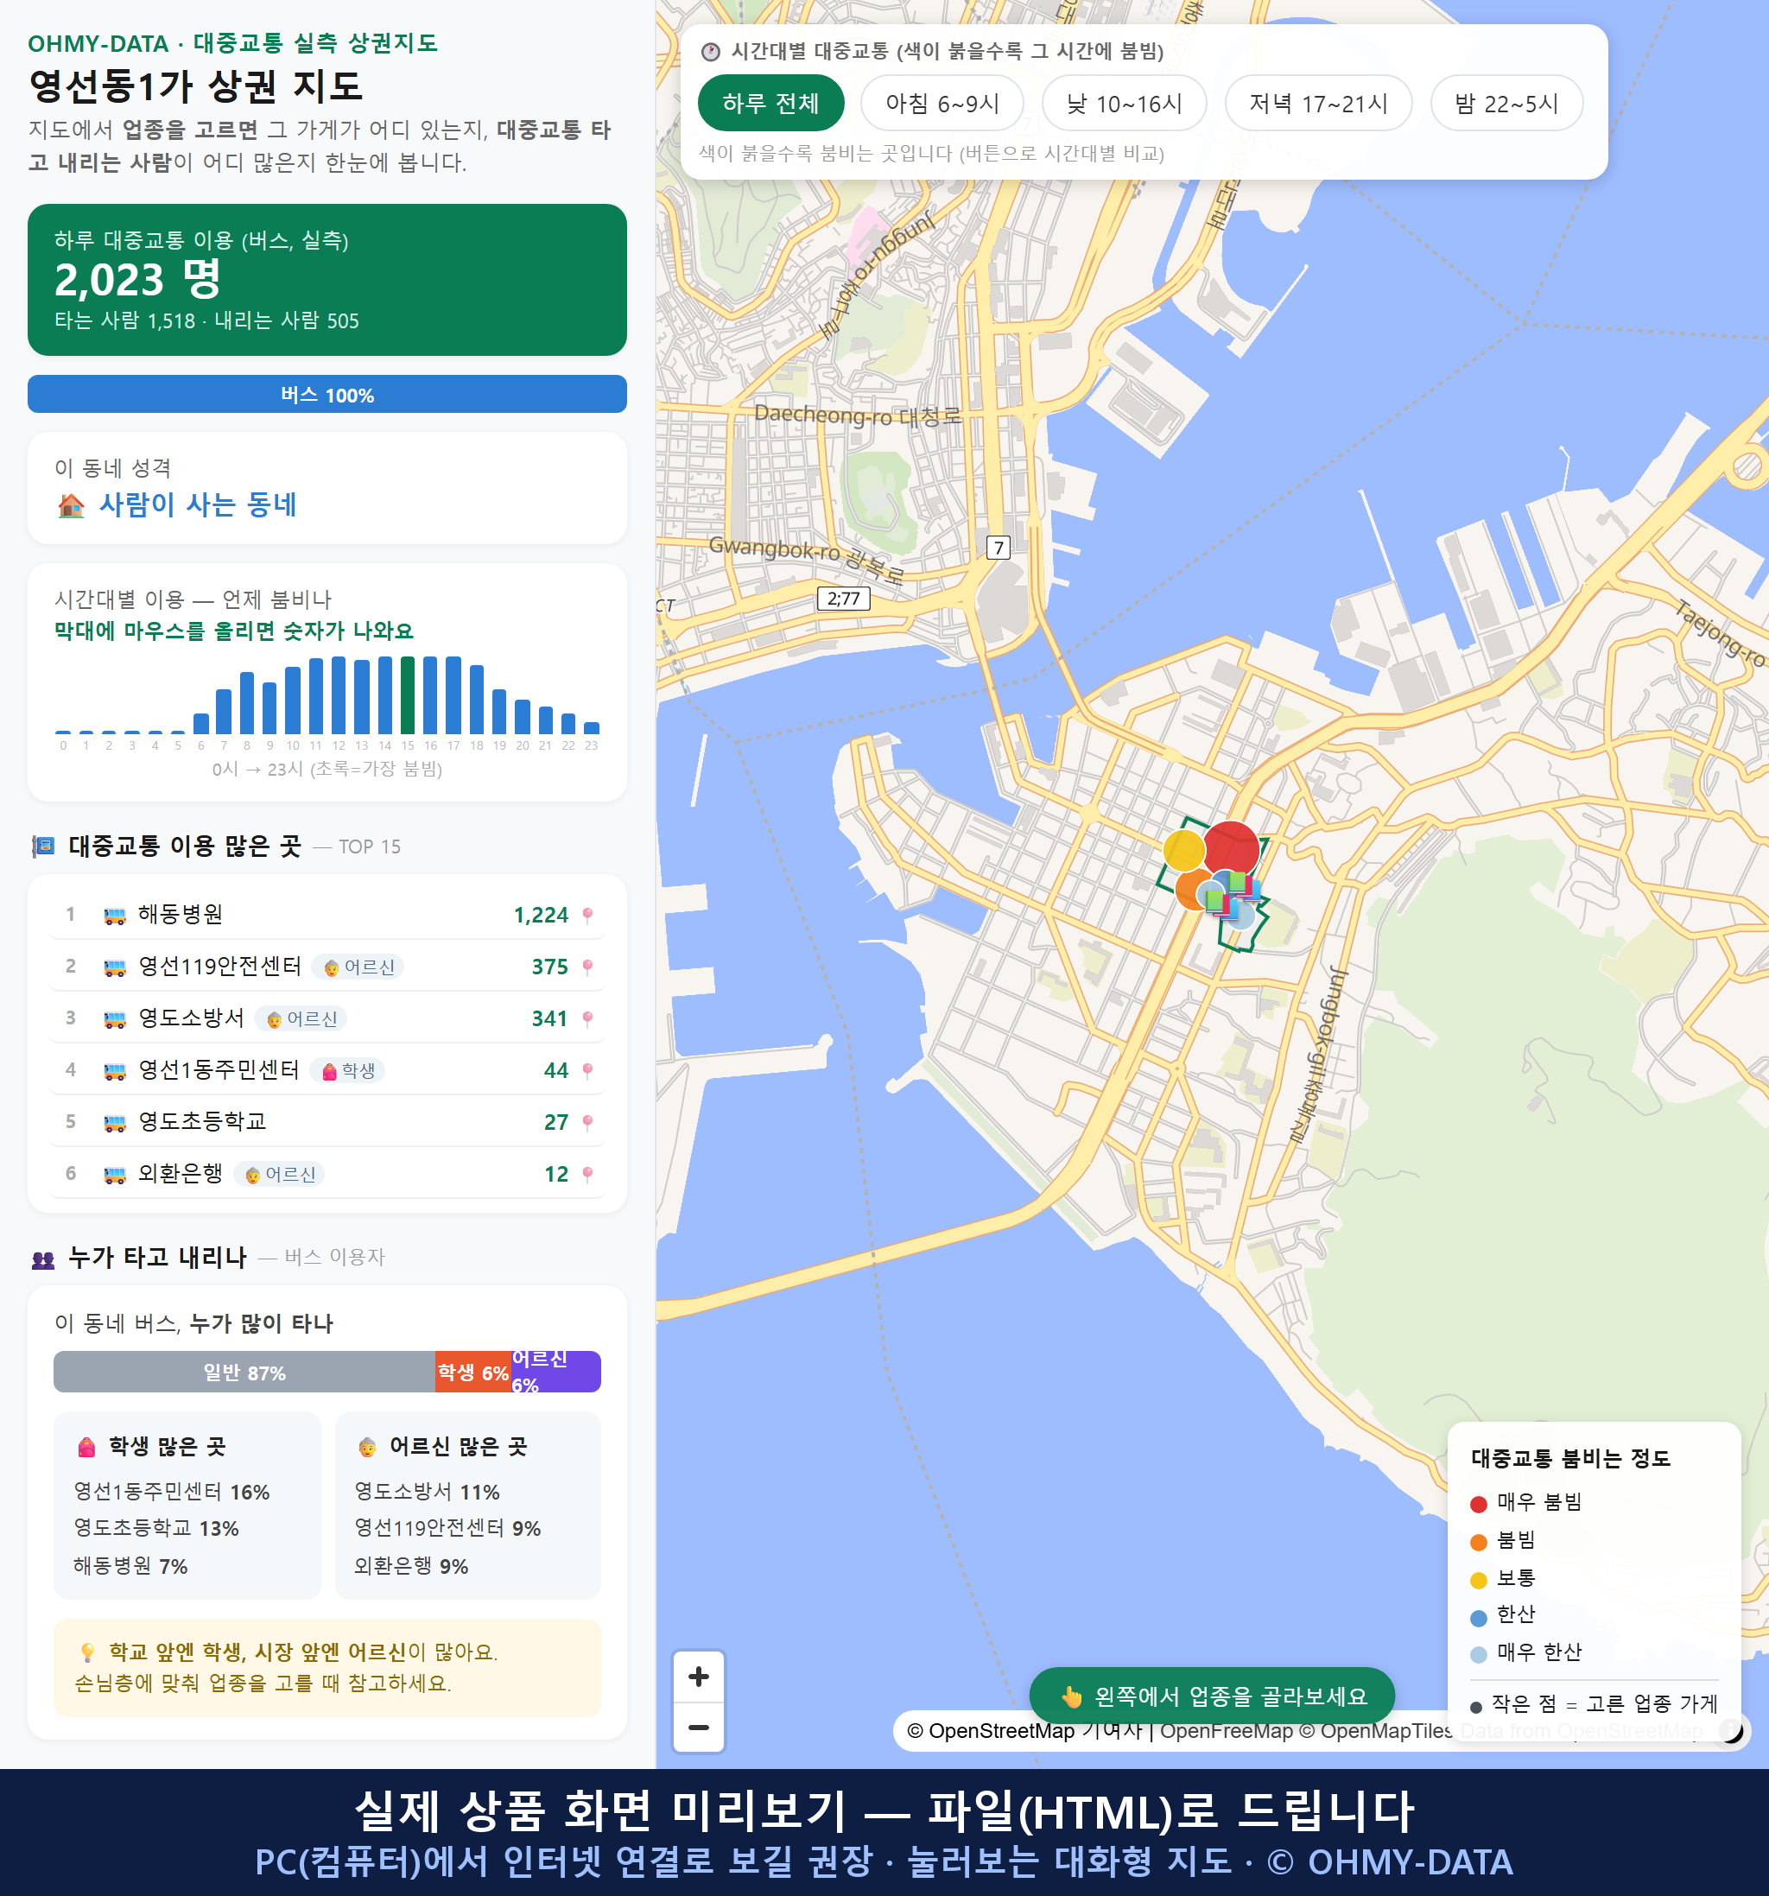The height and width of the screenshot is (1896, 1769).
Task: Click the 영도소방서 11% entry under 어르신 많은 곳
Action: pyautogui.click(x=427, y=1492)
